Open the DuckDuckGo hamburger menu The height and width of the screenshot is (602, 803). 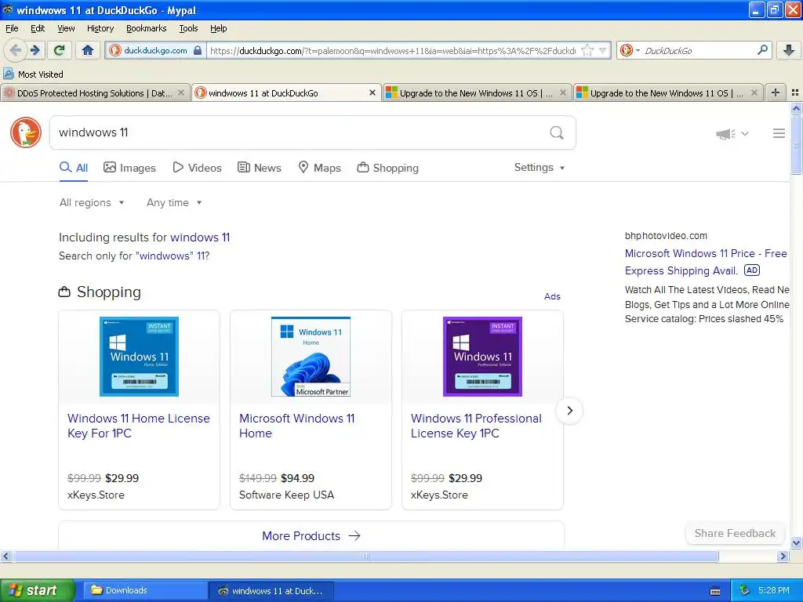(779, 133)
